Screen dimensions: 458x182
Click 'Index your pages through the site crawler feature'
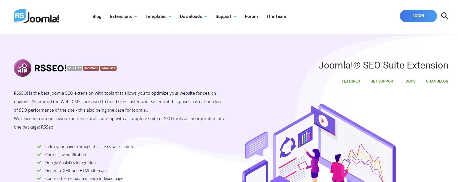click(90, 147)
